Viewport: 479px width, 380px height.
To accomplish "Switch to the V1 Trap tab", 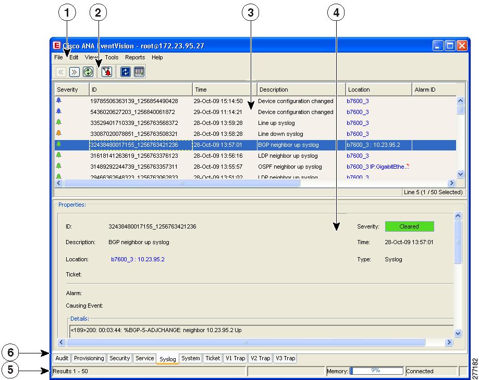I will point(235,358).
